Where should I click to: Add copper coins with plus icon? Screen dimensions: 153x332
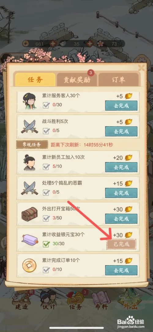click(x=53, y=44)
